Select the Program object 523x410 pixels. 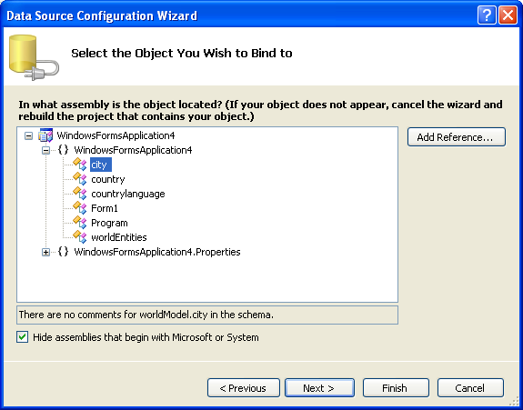click(x=109, y=223)
